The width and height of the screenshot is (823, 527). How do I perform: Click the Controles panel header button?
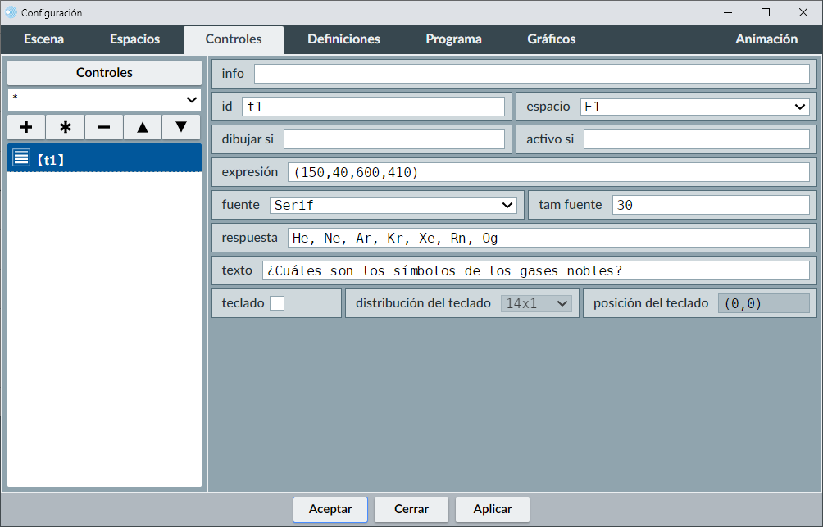pyautogui.click(x=104, y=73)
